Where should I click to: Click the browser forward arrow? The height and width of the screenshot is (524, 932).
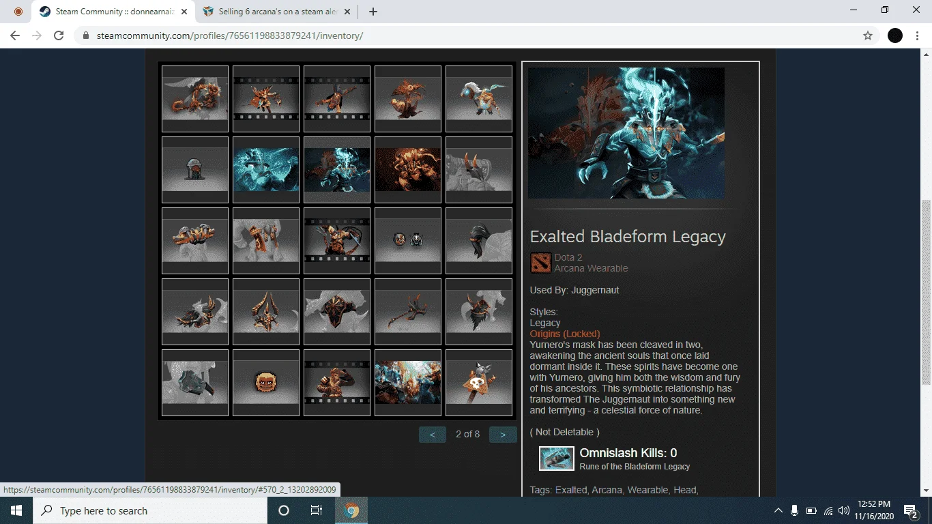(37, 35)
